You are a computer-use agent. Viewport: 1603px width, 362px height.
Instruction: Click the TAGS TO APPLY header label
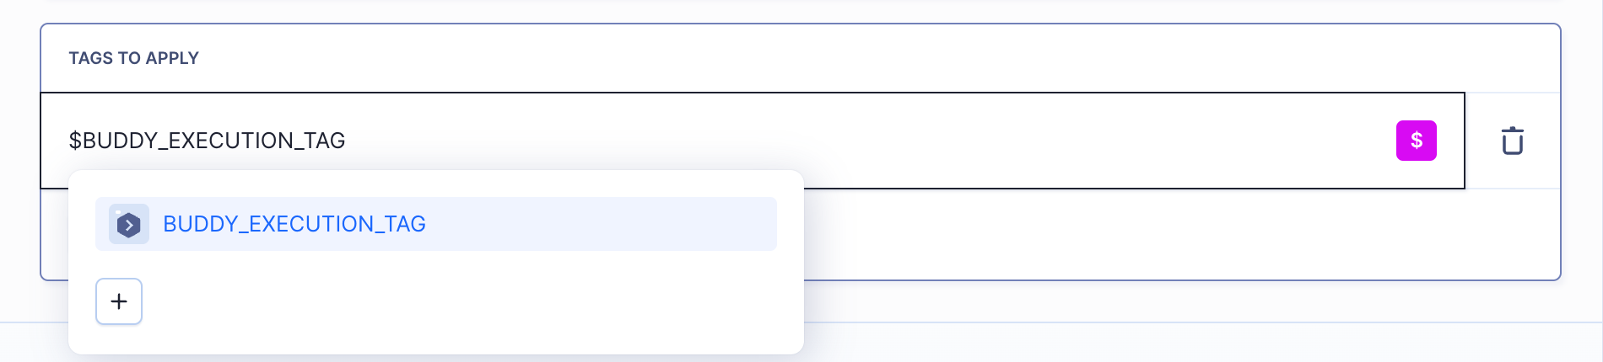click(134, 58)
